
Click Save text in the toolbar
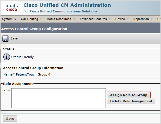14,38
